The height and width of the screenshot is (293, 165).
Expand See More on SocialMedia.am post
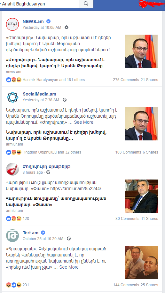click(84, 122)
